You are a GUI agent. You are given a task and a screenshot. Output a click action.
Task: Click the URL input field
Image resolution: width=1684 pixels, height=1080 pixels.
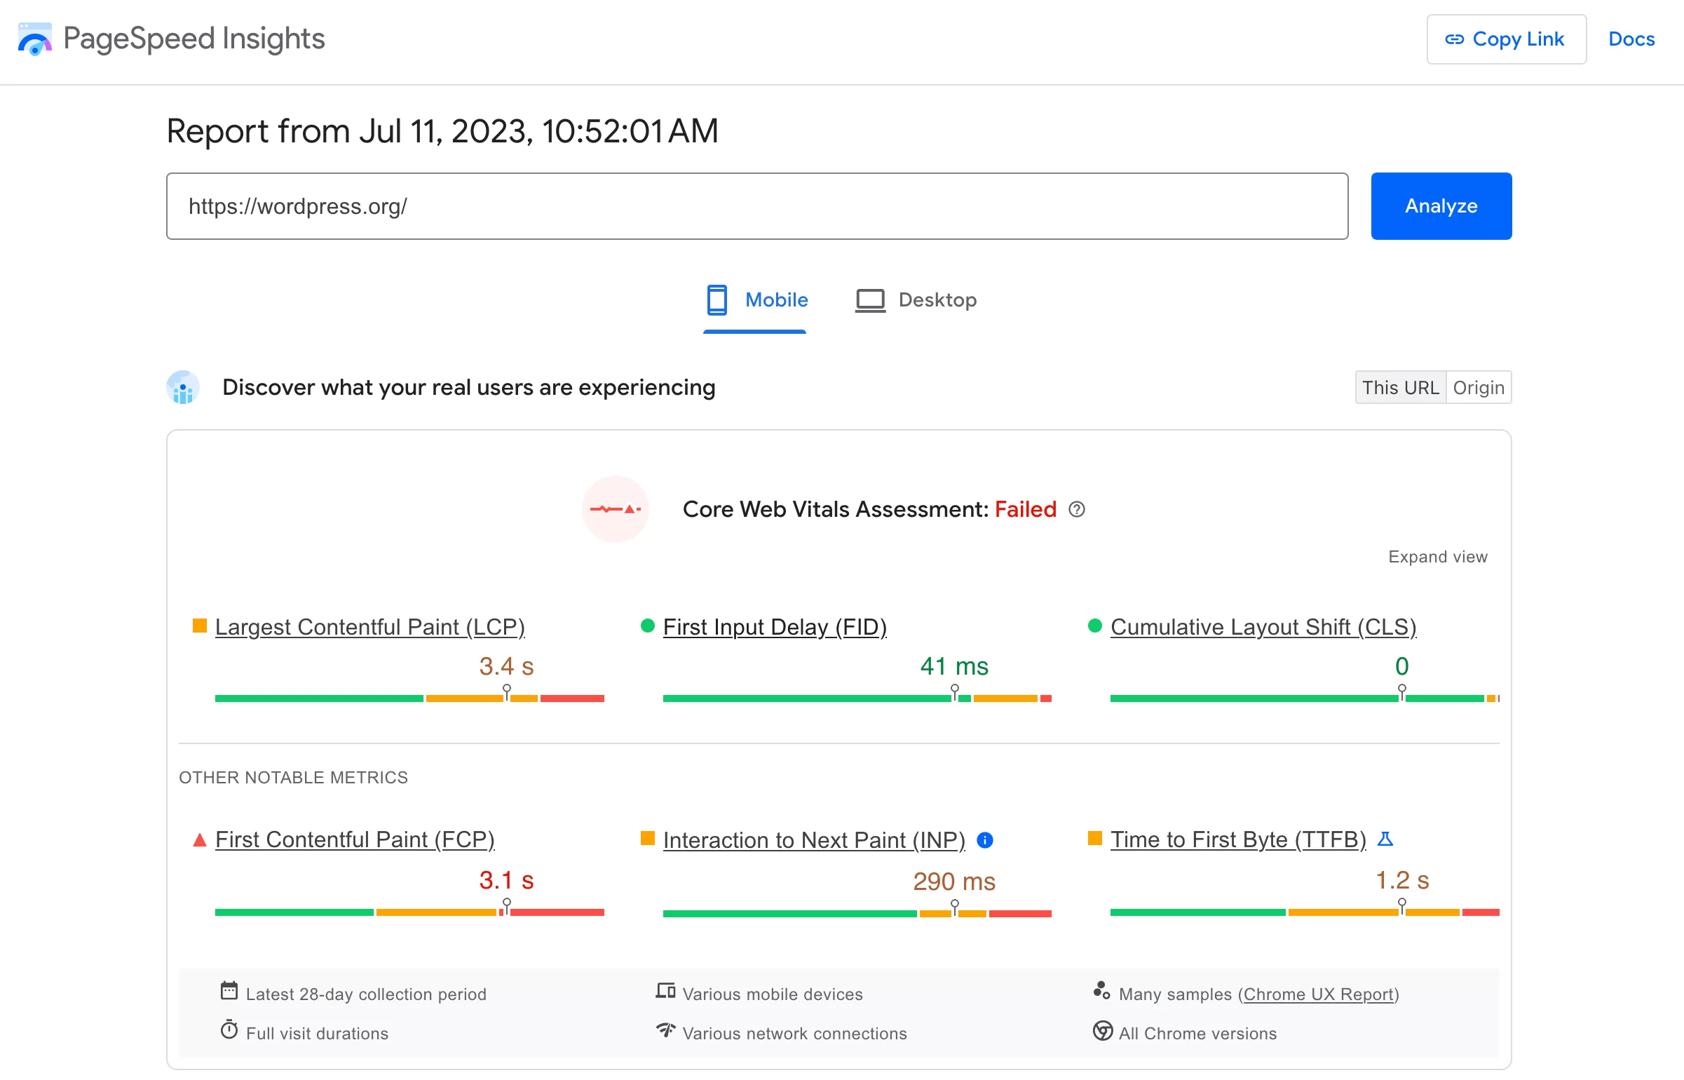[x=755, y=206]
